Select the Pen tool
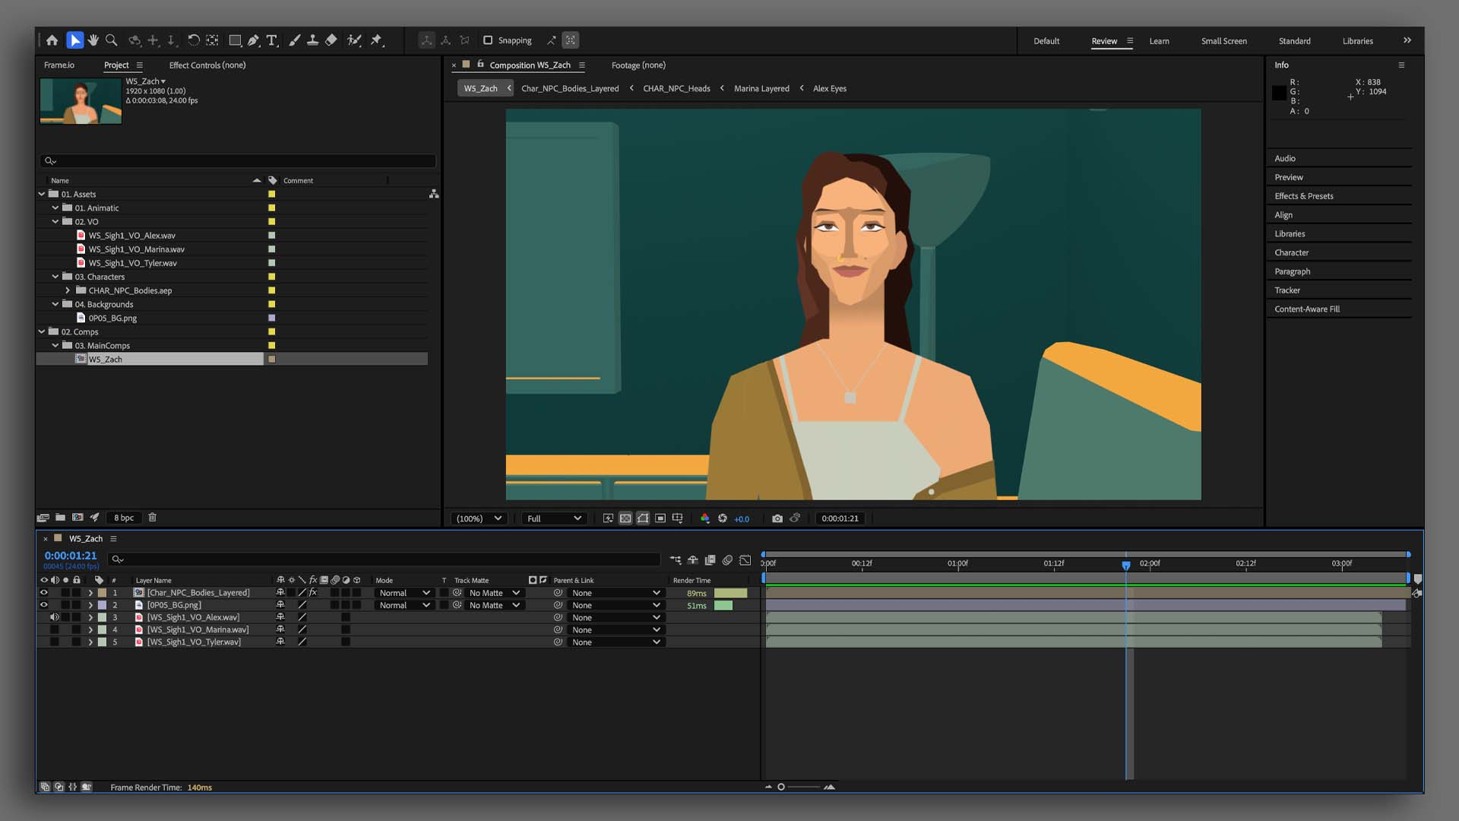 coord(253,40)
